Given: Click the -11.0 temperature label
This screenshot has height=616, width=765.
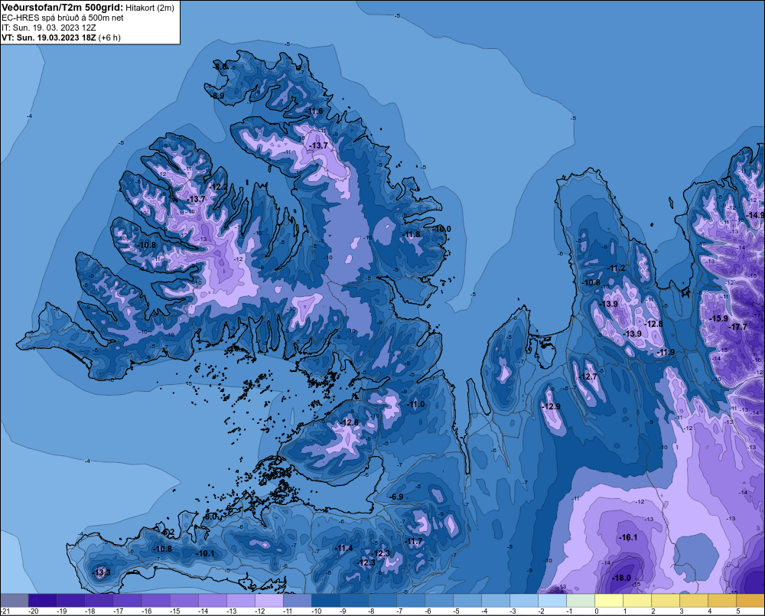Looking at the screenshot, I should point(416,404).
